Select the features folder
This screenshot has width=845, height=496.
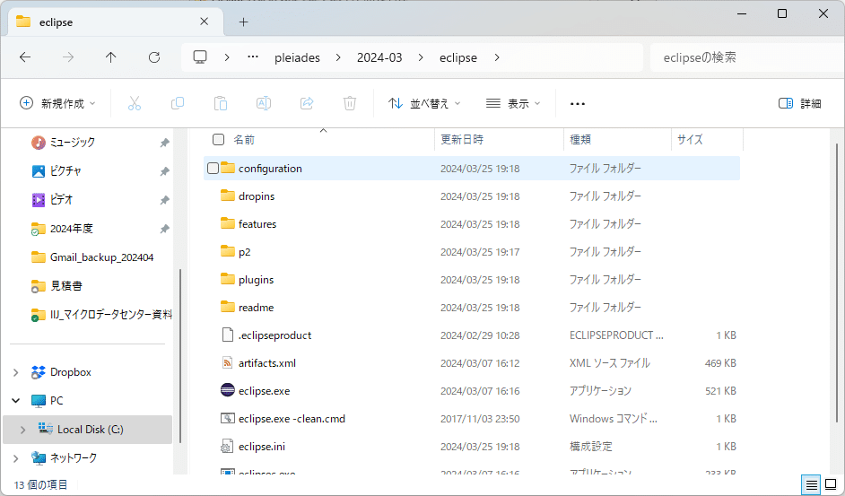coord(257,223)
